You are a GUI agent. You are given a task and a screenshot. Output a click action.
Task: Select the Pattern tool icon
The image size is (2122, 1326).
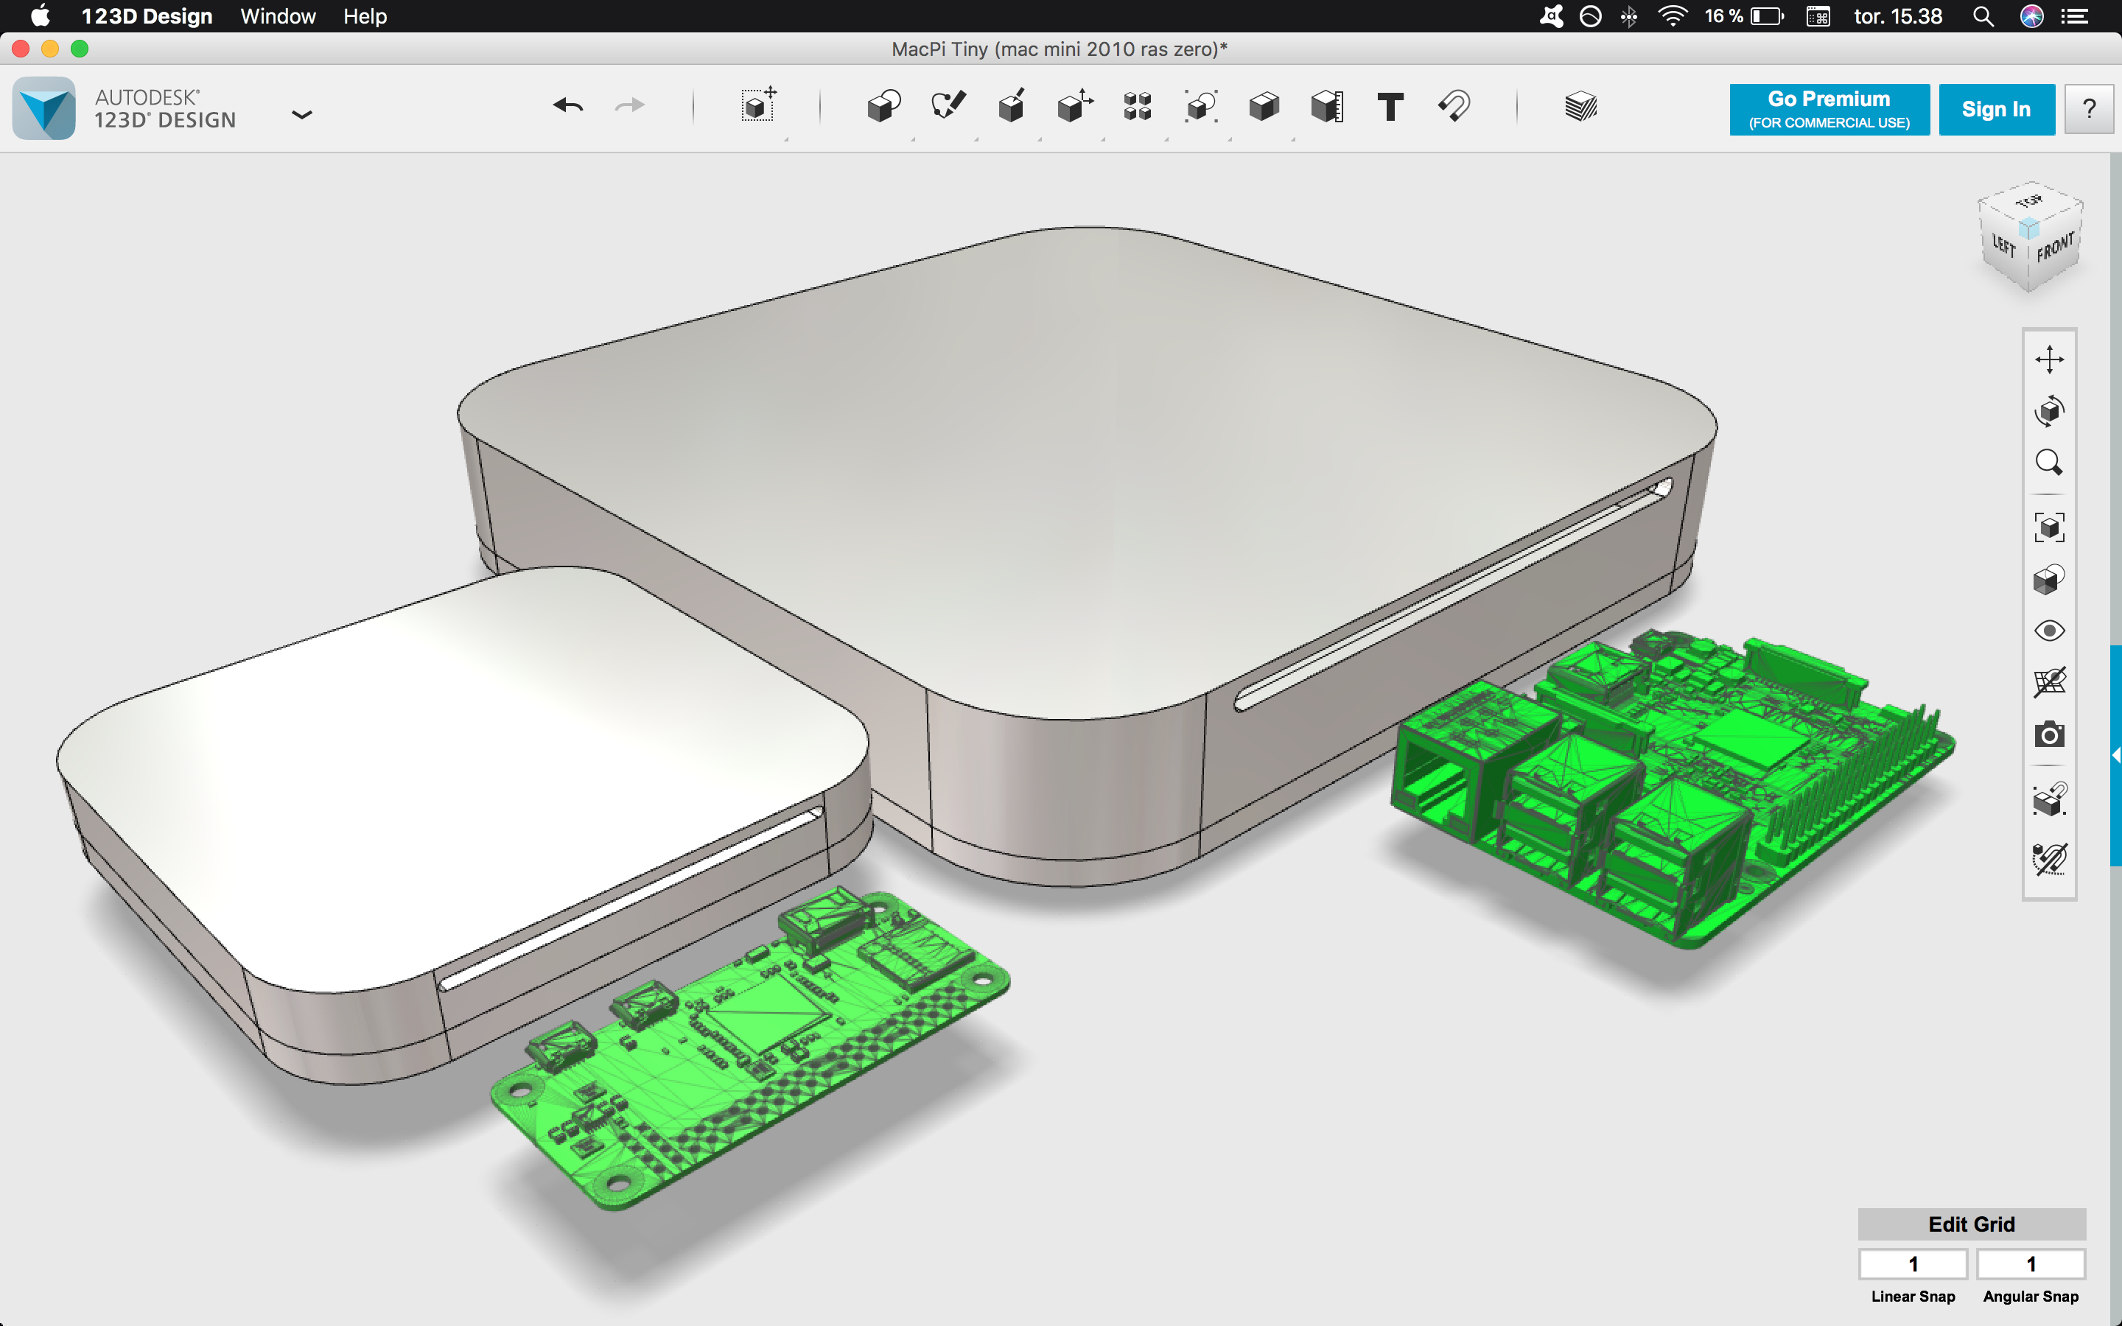[1138, 107]
